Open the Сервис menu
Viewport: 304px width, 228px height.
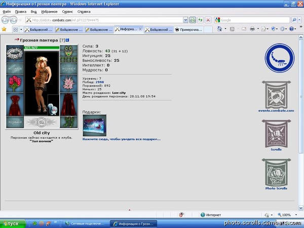67,12
